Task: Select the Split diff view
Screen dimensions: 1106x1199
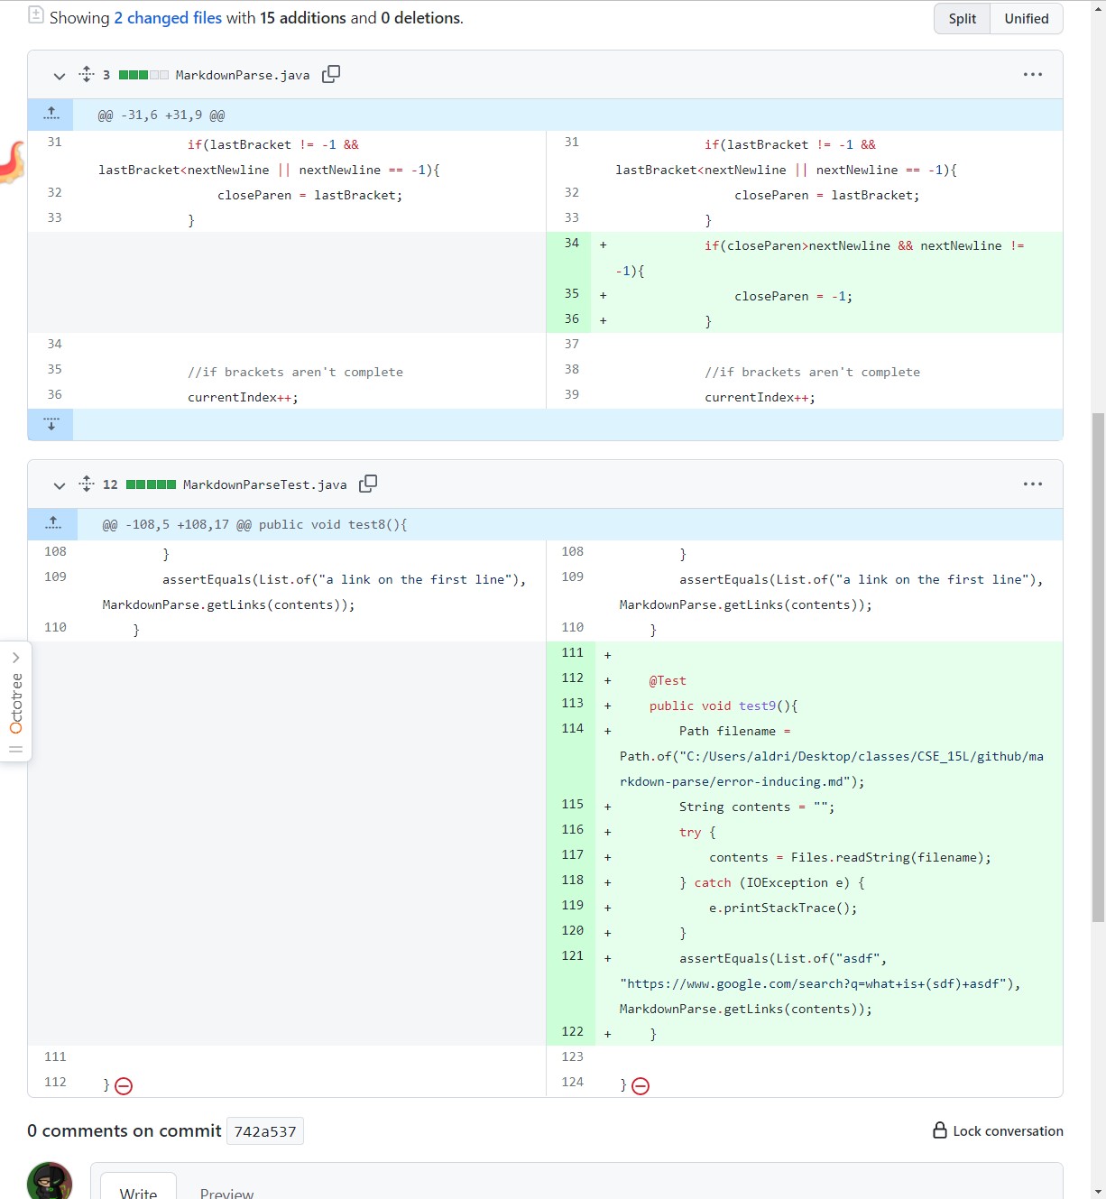Action: tap(961, 18)
